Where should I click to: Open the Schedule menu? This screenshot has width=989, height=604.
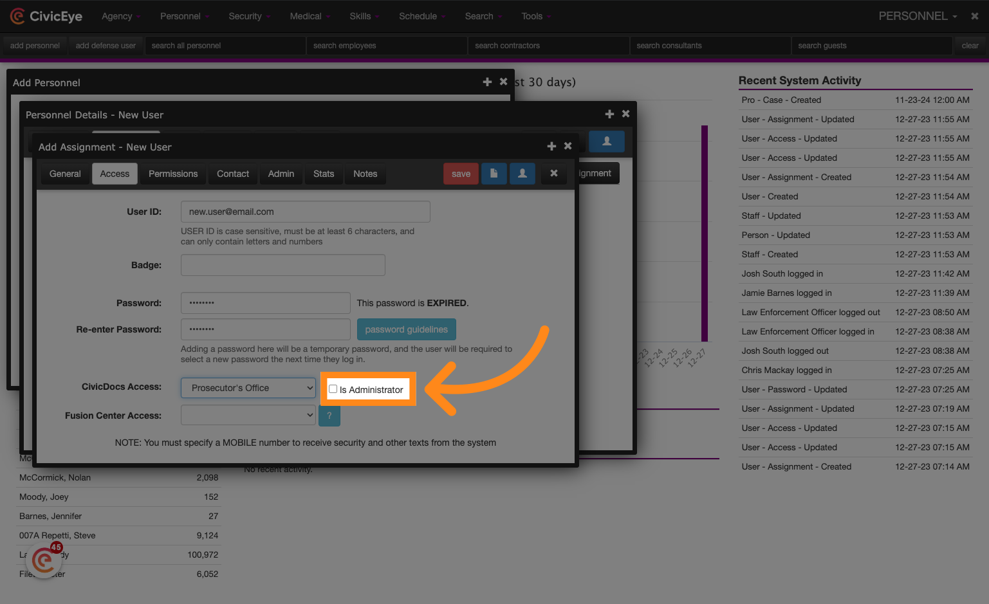(x=422, y=16)
